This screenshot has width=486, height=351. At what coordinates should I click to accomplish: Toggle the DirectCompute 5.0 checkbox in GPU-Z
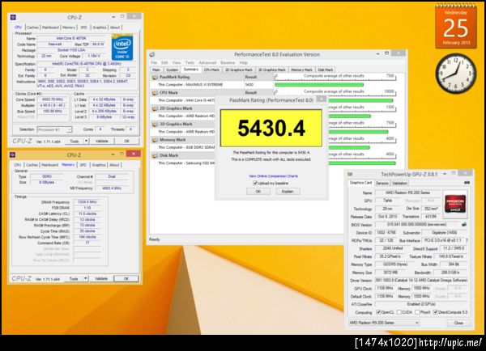(436, 312)
